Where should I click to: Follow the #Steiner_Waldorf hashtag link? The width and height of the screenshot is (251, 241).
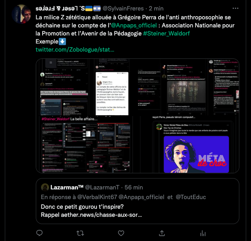(166, 33)
